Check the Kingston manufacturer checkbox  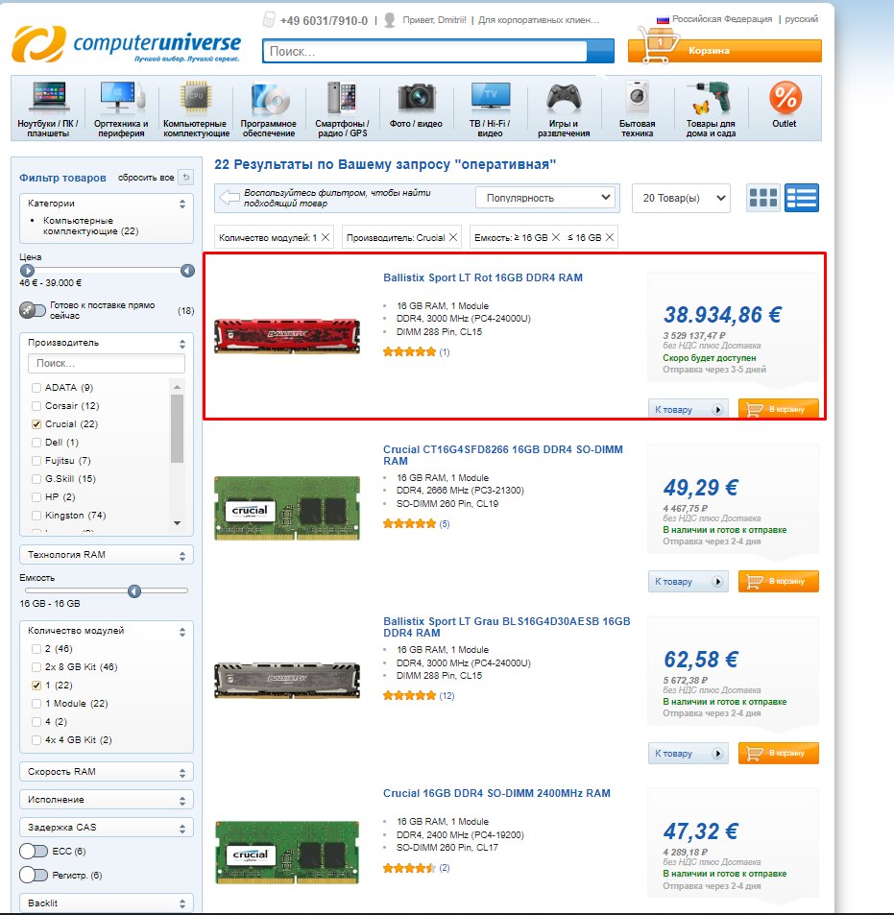tap(36, 516)
